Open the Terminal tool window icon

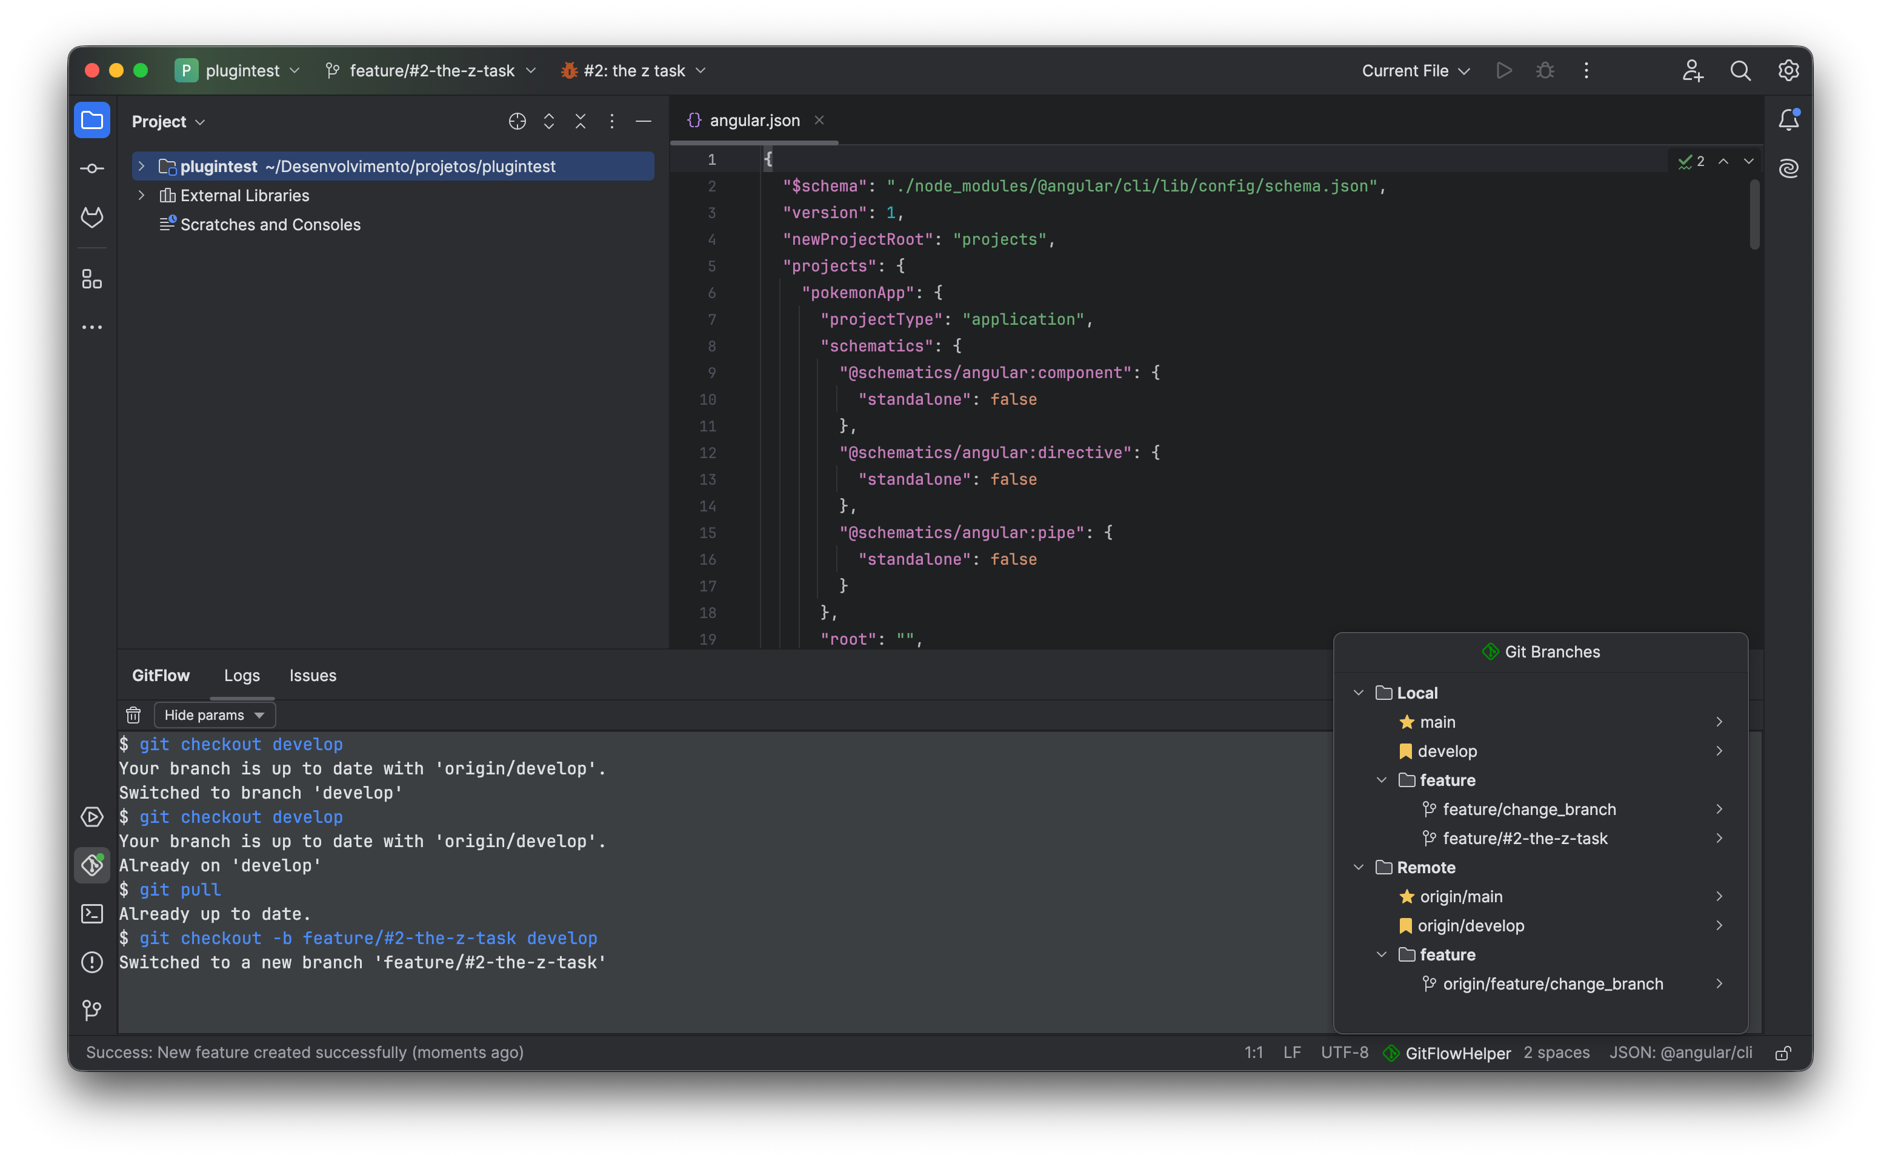point(92,913)
